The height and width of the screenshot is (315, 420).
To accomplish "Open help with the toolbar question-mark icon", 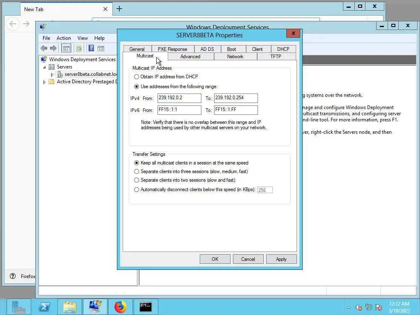I will [91, 48].
